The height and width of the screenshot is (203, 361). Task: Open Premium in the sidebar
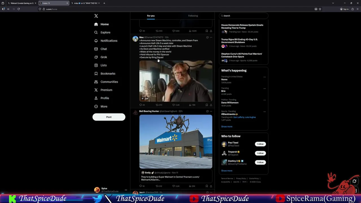click(x=103, y=90)
